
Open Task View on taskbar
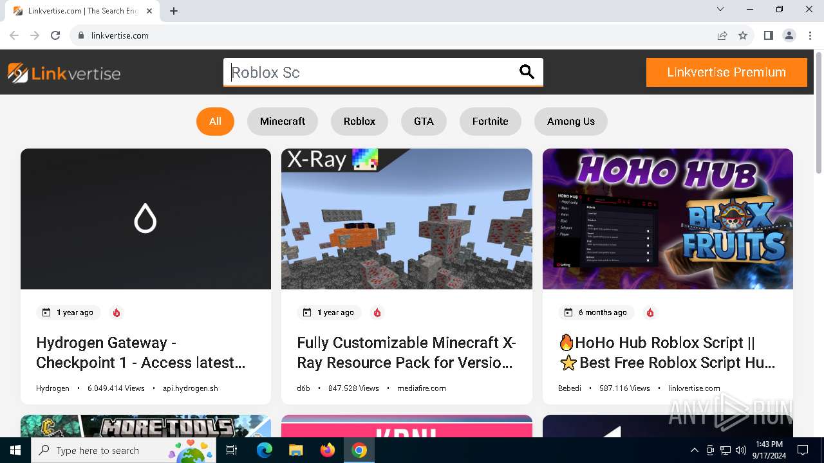[232, 450]
